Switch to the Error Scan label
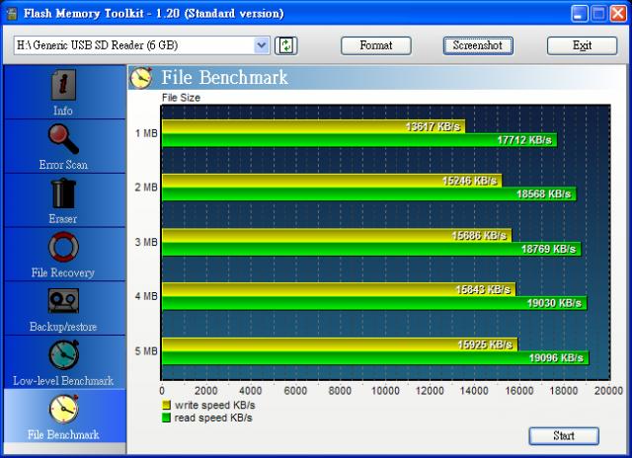 pos(63,165)
